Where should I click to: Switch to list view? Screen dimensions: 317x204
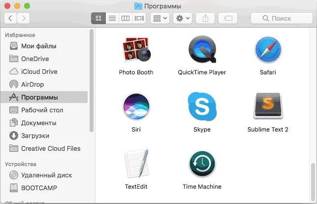(x=112, y=18)
